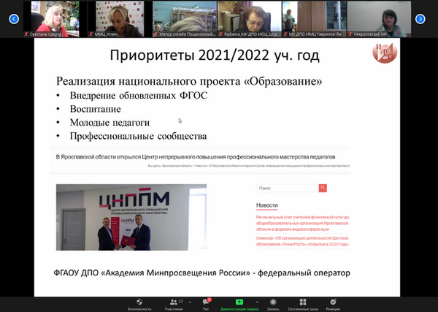Open the Безопасность security menu icon

[x=139, y=302]
